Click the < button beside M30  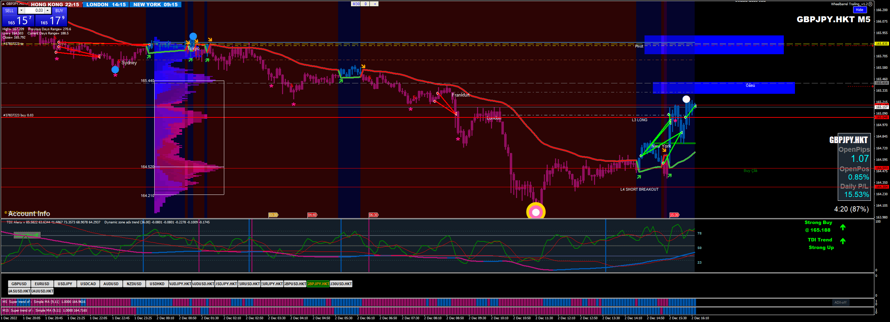click(374, 4)
